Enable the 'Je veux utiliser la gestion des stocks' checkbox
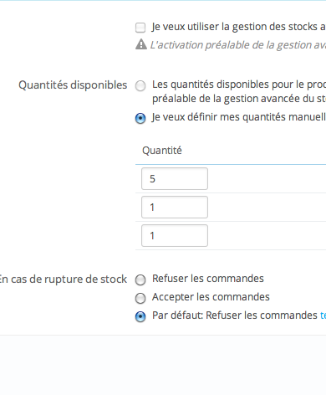Image resolution: width=326 pixels, height=395 pixels. click(140, 28)
